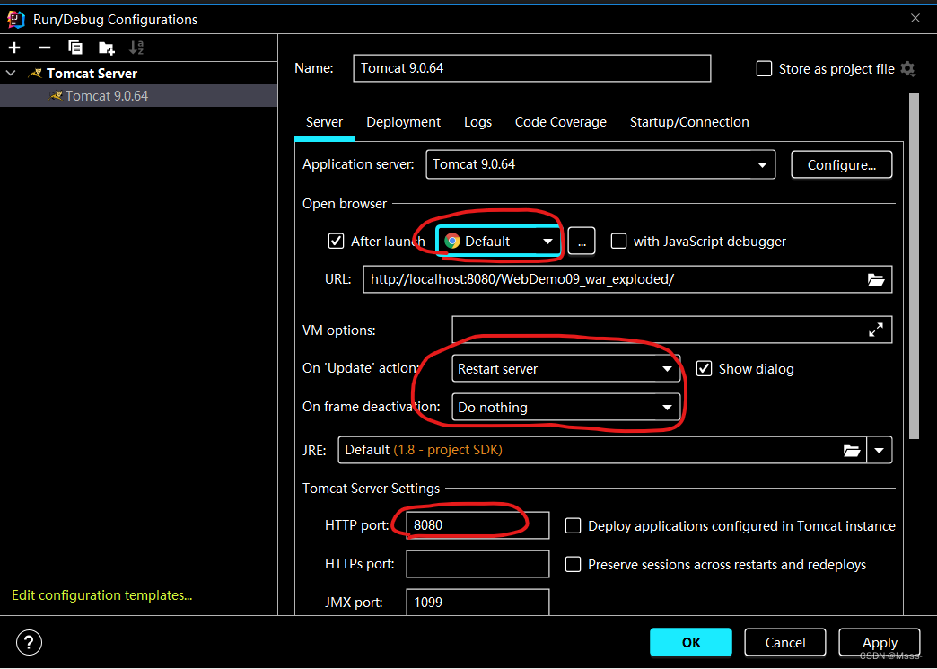Enable Deploy applications configured in Tomcat instance
937x669 pixels.
click(574, 525)
